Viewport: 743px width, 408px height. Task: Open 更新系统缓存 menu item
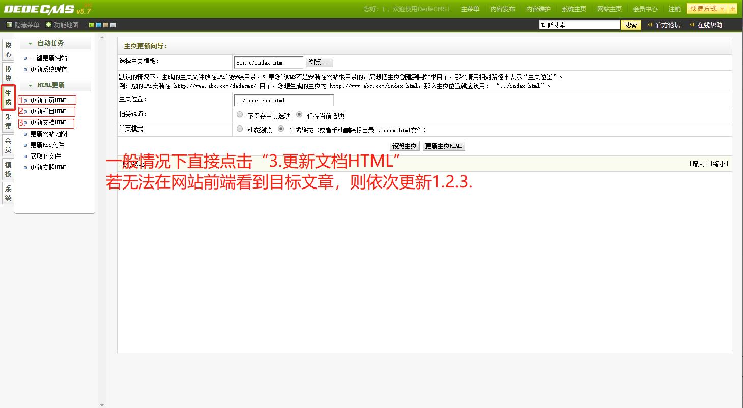pos(48,69)
